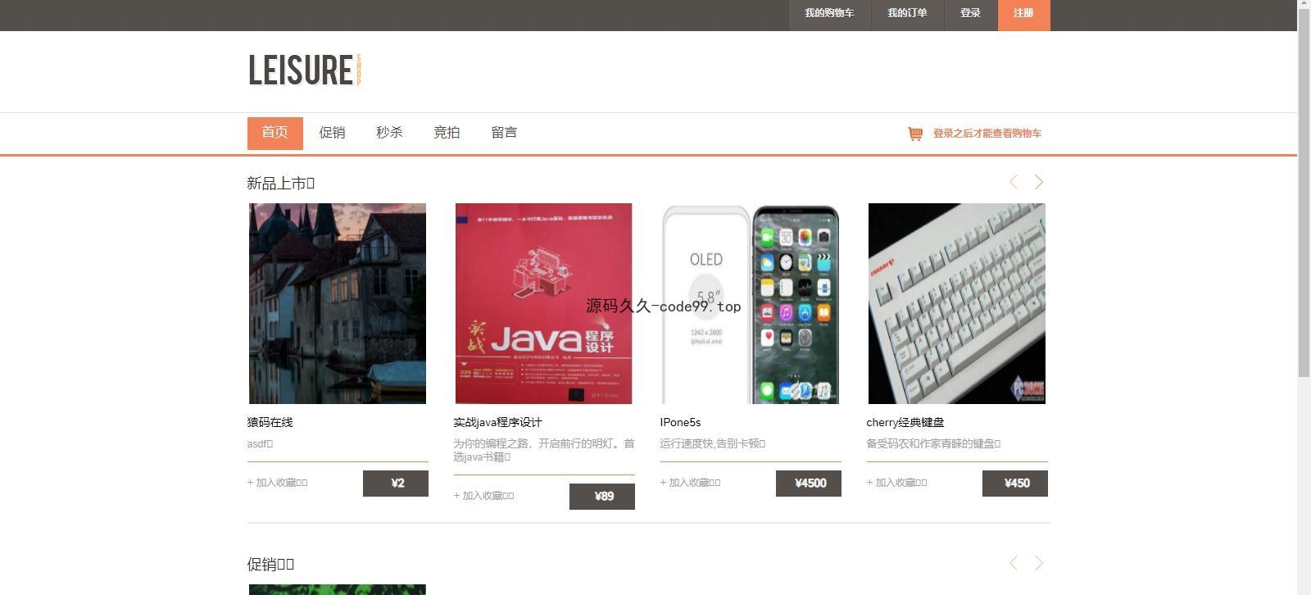Open the Java book product image
Viewport: 1311px width, 595px height.
pos(544,303)
